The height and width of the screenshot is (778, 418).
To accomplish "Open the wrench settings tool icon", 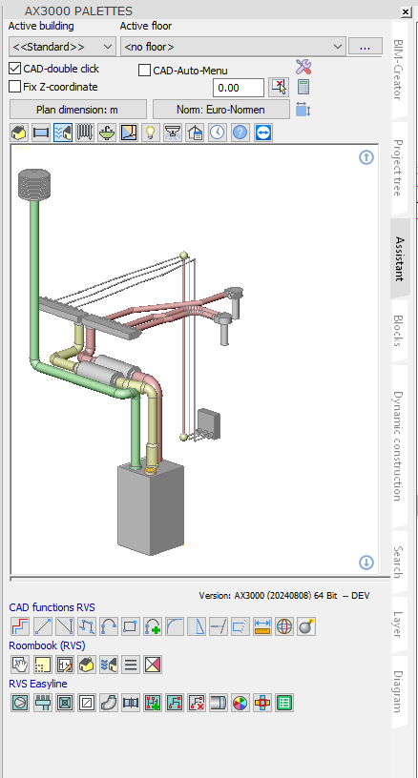I will pyautogui.click(x=303, y=67).
